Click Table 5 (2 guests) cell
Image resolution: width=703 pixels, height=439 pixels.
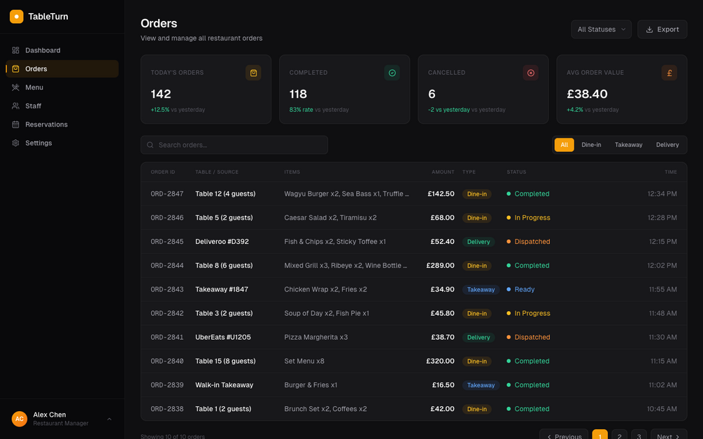coord(224,217)
